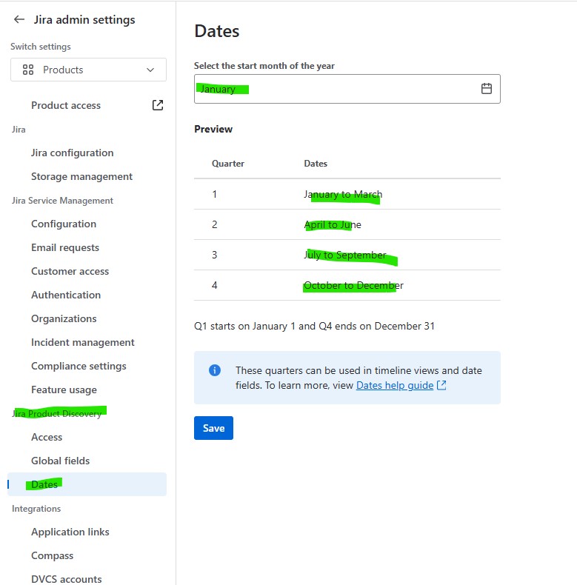Click the blue info icon in the notice

click(215, 370)
